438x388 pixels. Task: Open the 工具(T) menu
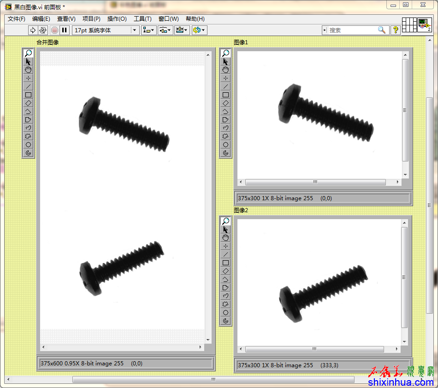[142, 19]
